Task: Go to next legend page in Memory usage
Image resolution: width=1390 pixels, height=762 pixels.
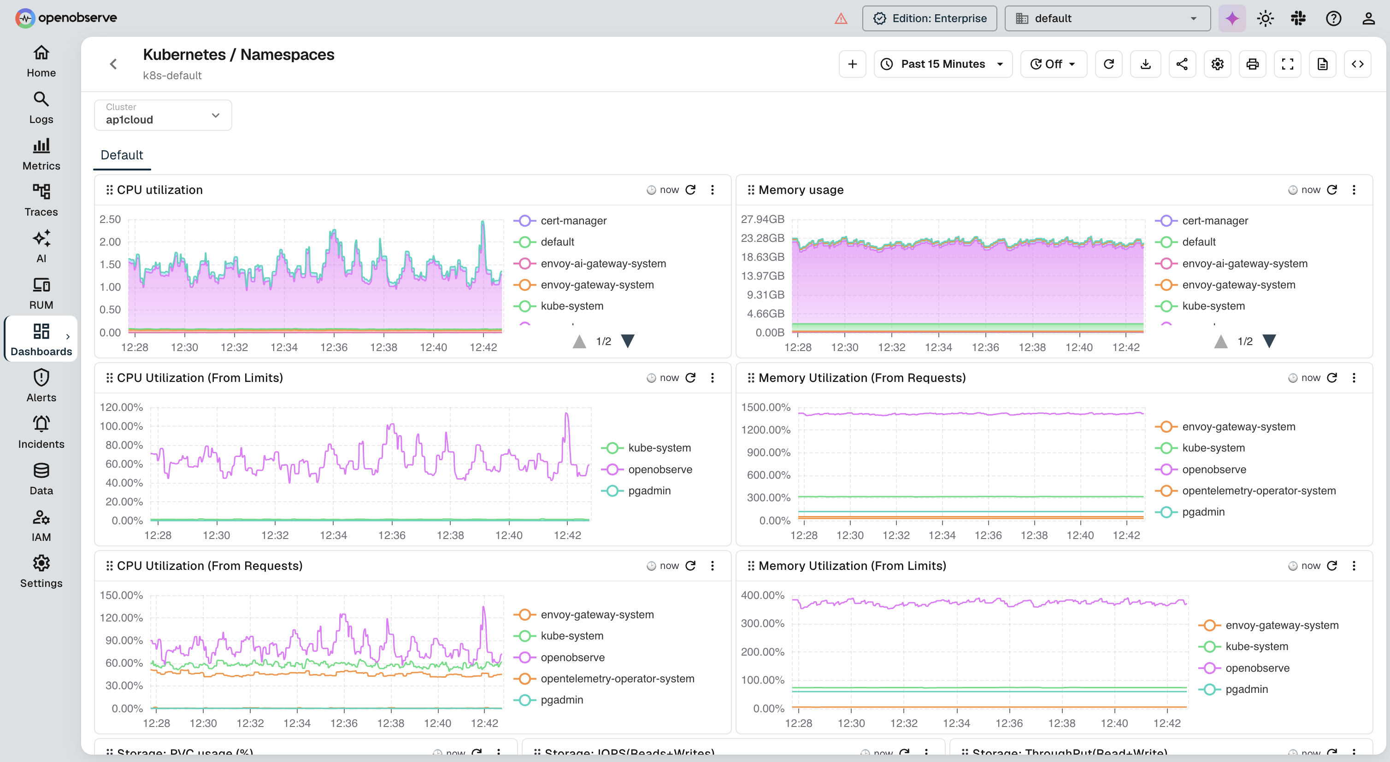Action: [x=1269, y=341]
